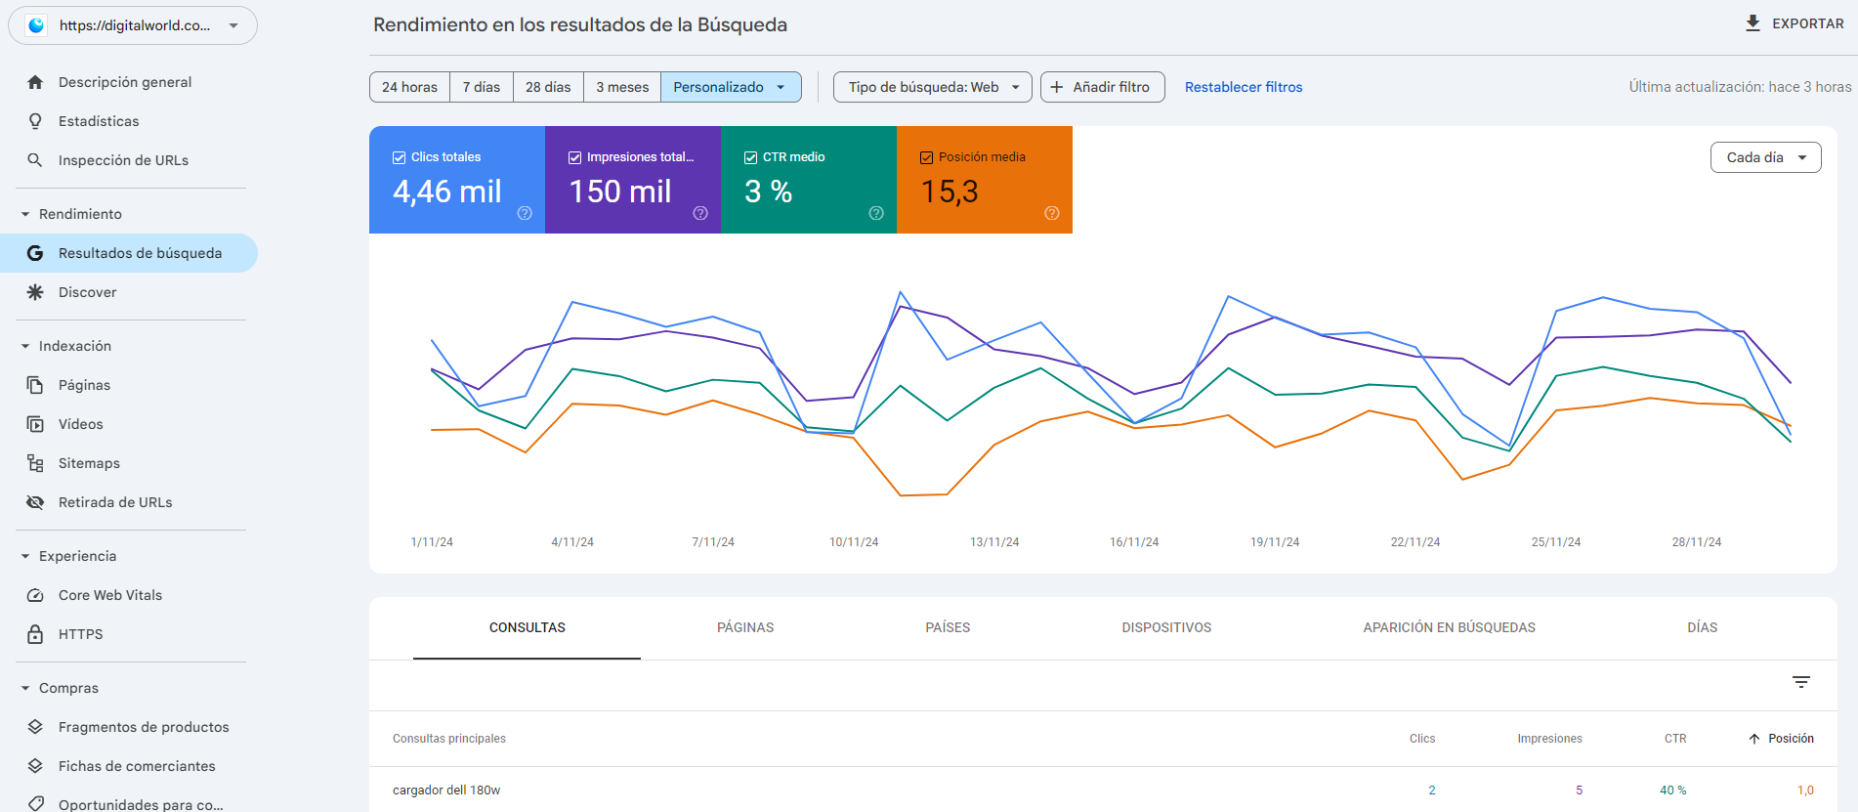Click the Añadir filtro button

1102,87
